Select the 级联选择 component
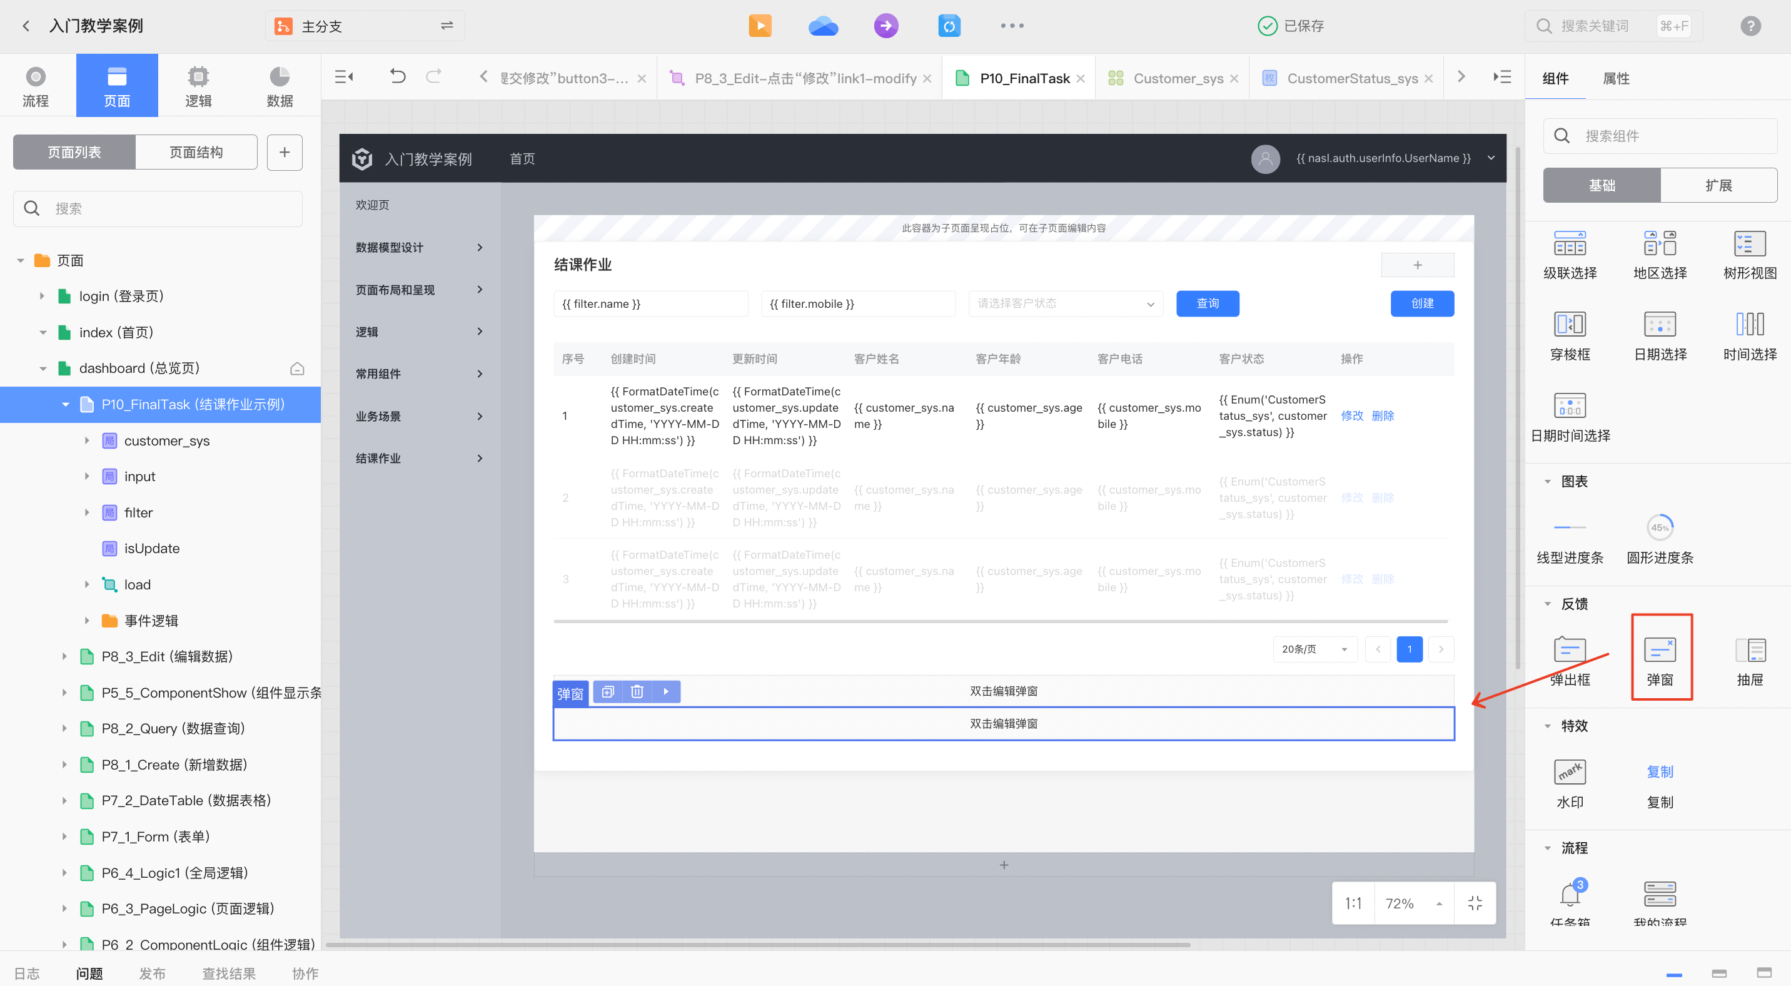Image resolution: width=1791 pixels, height=986 pixels. (1570, 255)
